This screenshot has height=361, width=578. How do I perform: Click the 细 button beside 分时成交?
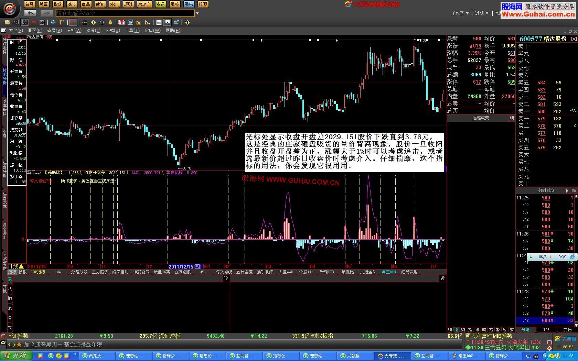(x=574, y=190)
